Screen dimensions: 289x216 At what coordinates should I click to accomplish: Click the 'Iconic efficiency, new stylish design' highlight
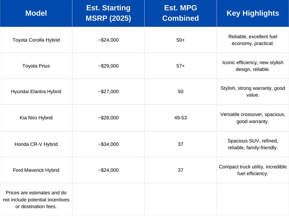pos(253,66)
